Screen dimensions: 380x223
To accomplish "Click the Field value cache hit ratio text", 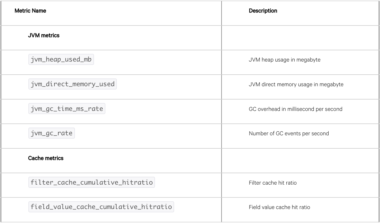I will (279, 207).
